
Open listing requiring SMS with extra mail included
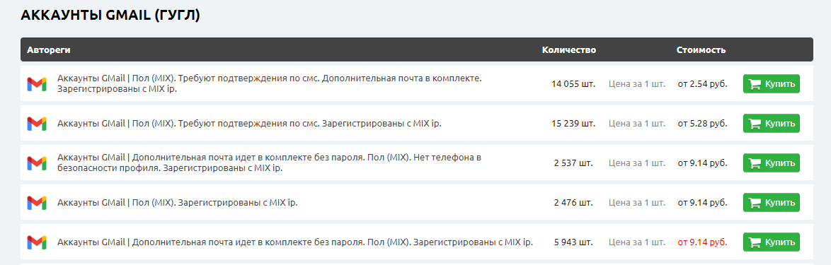point(269,83)
